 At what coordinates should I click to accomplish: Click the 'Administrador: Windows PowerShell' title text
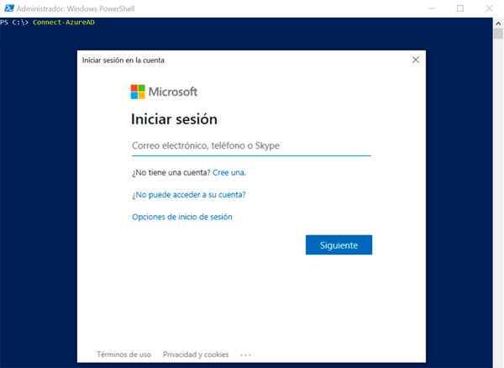point(74,8)
